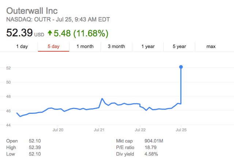Screen dimensions: 234x160
Task: Switch to the 1 day tab
Action: coord(22,47)
